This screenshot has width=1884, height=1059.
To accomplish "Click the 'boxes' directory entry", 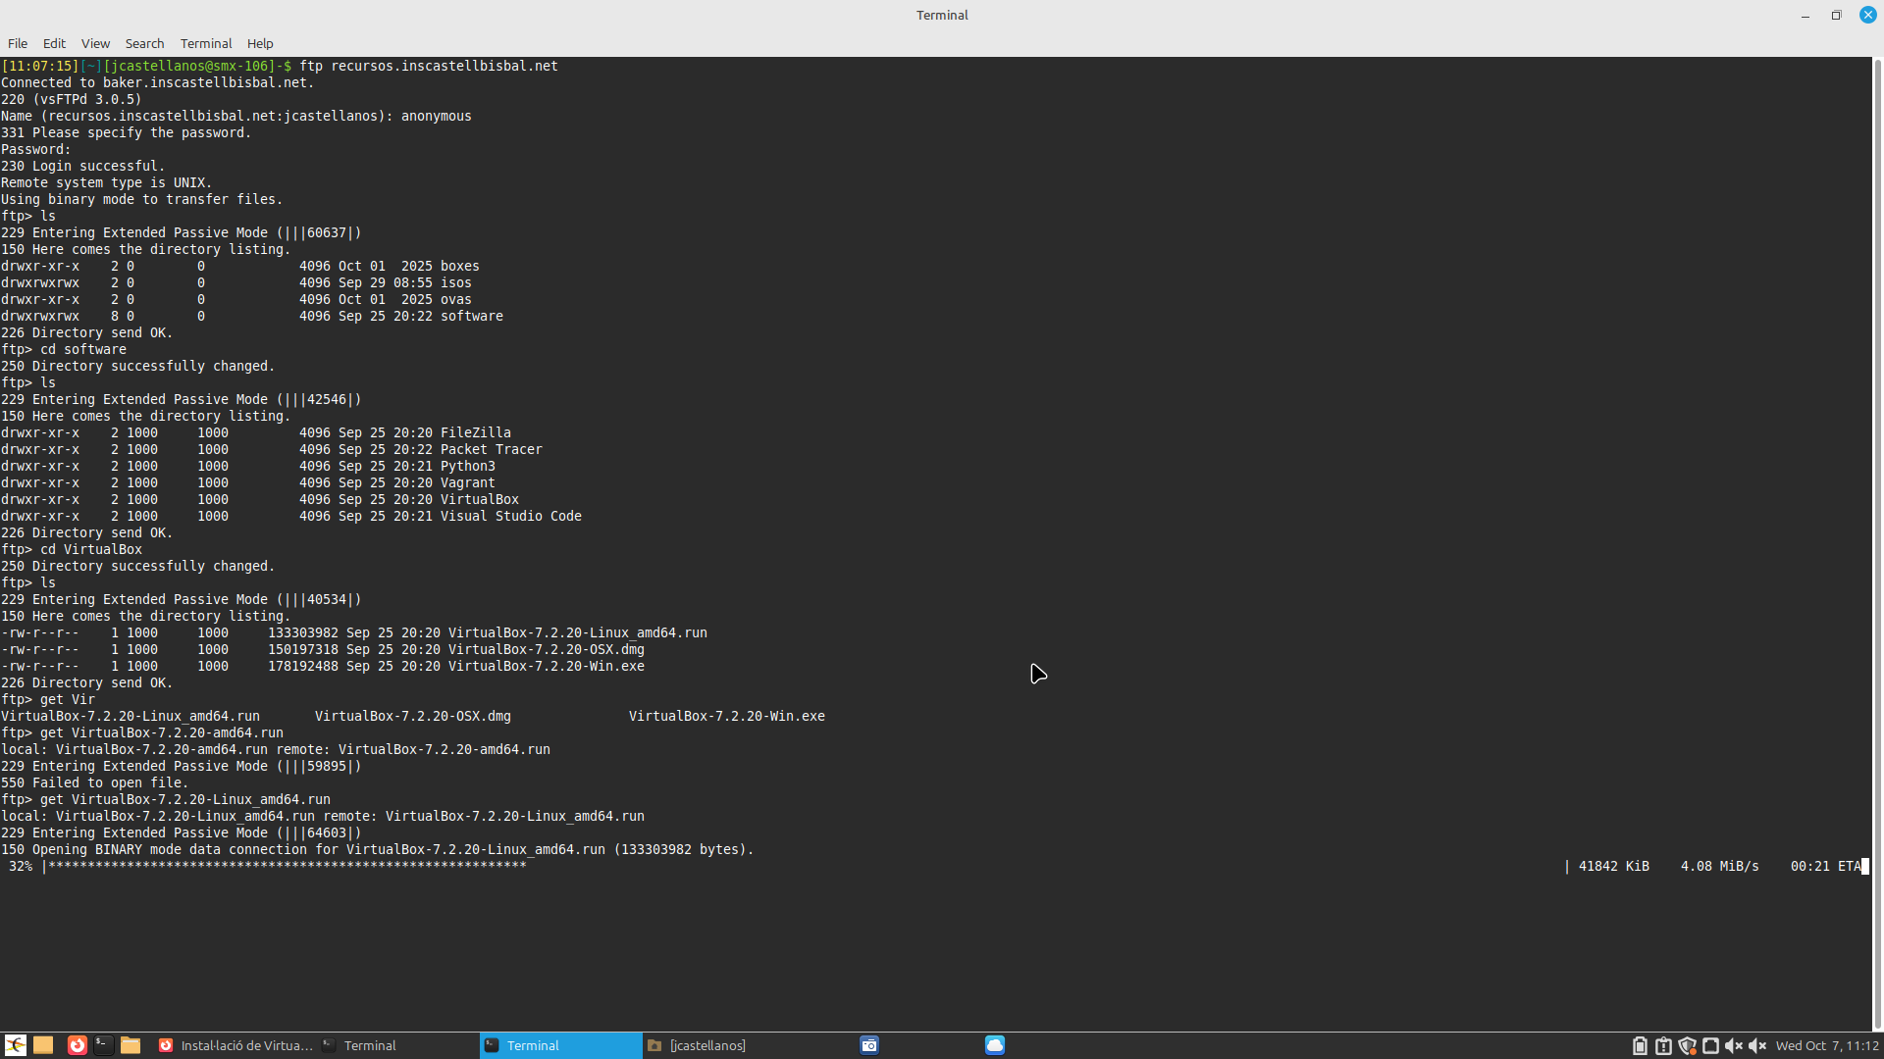I will 459,266.
